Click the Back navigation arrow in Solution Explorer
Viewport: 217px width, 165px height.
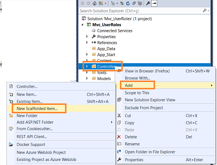tap(83, 3)
